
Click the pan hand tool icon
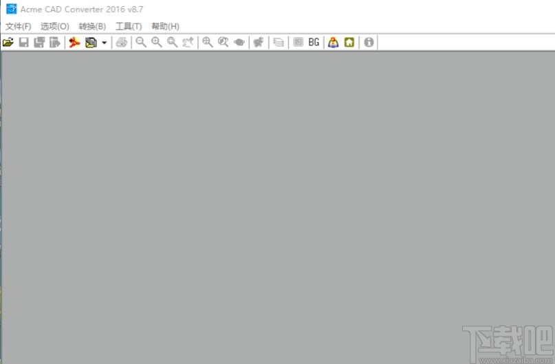pyautogui.click(x=188, y=43)
